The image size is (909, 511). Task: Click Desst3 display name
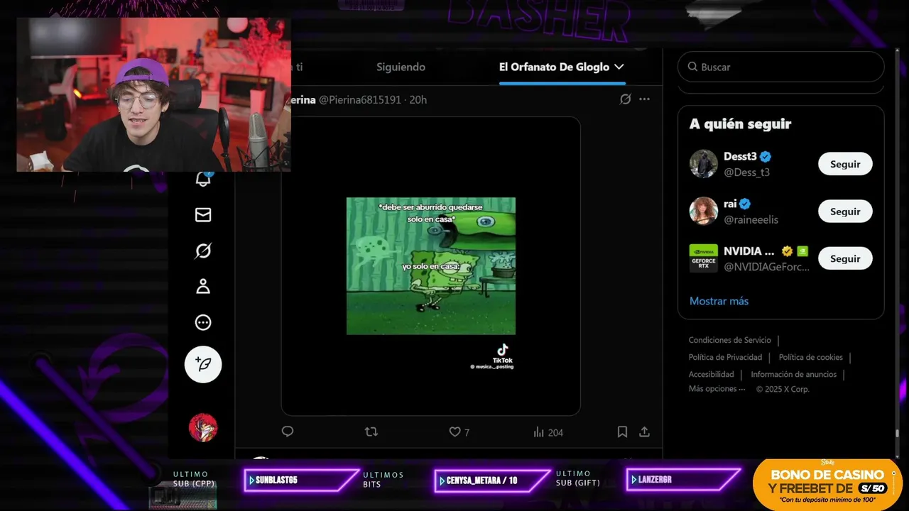click(x=740, y=156)
